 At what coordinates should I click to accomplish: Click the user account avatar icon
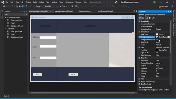click(x=155, y=2)
